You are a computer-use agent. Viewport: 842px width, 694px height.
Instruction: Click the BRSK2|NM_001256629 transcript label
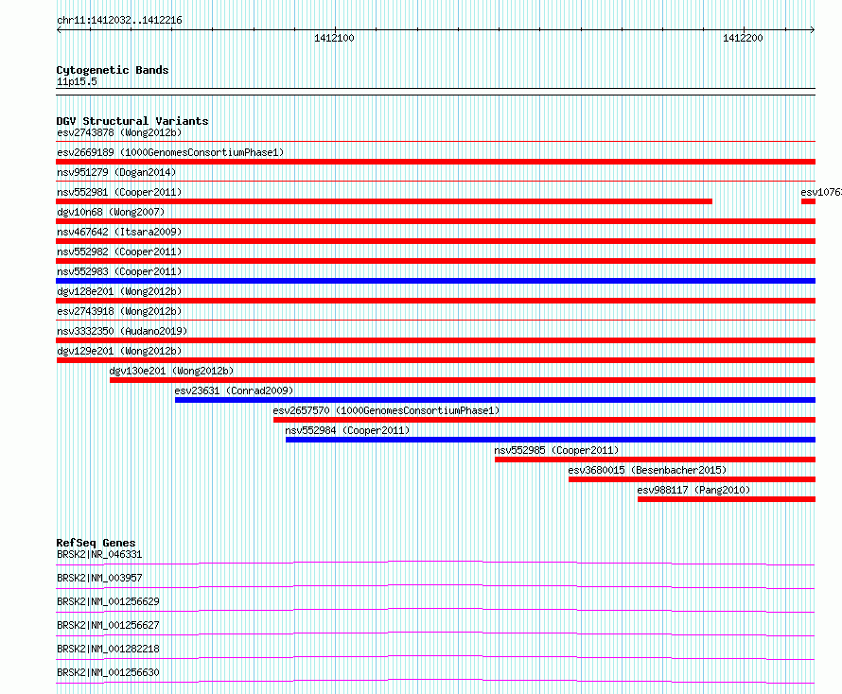click(x=108, y=601)
